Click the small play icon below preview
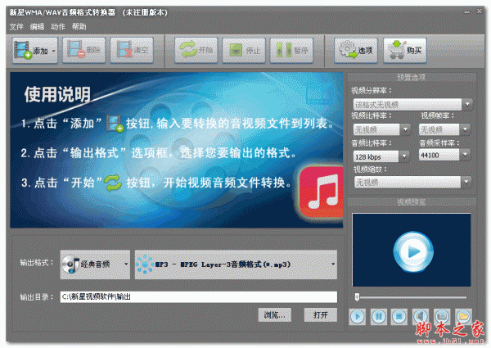Viewport: 491px width, 348px height. (x=358, y=317)
